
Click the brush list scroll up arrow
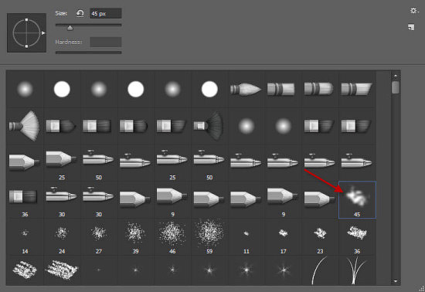point(396,76)
